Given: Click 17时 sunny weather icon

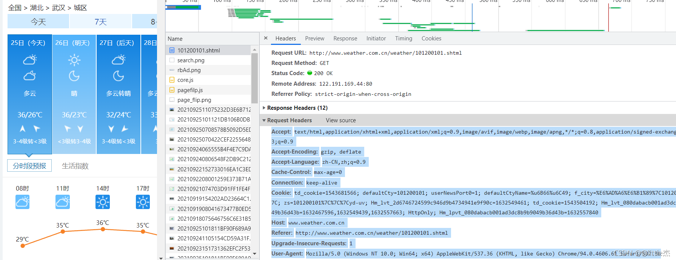Looking at the screenshot, I should click(x=143, y=202).
